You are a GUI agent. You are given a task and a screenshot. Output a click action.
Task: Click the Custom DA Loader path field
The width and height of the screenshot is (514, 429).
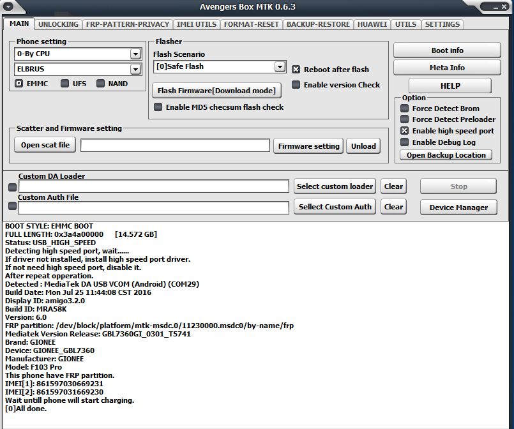coord(154,186)
